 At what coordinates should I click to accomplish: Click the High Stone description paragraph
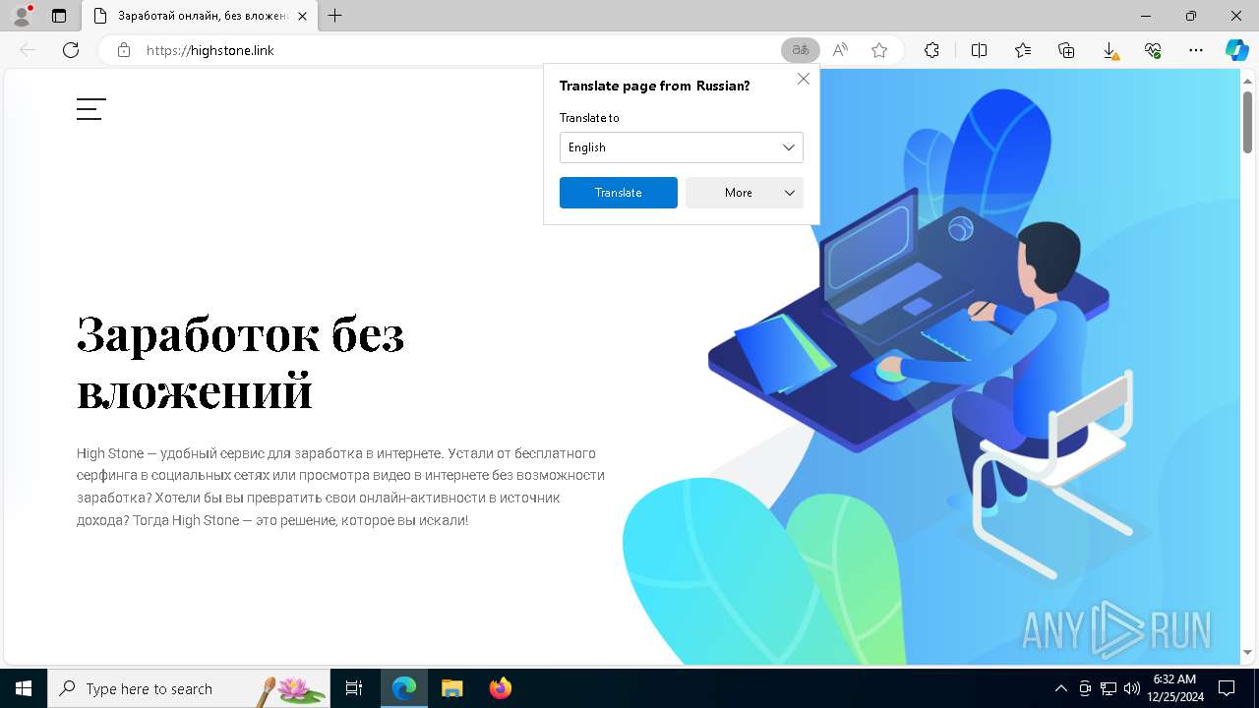pyautogui.click(x=340, y=487)
